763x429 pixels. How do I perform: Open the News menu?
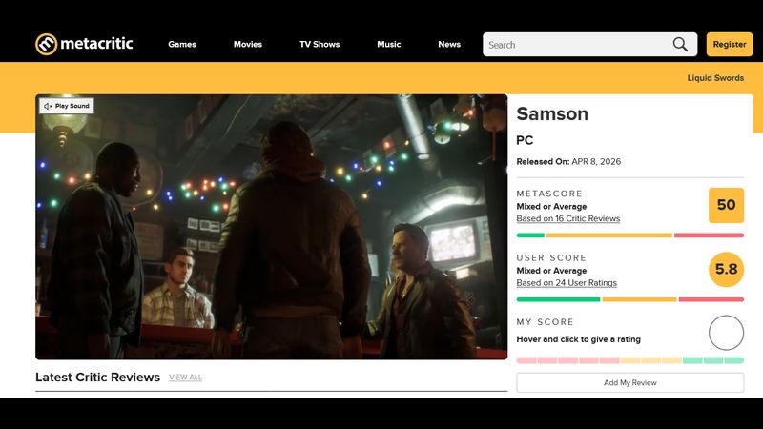(x=449, y=44)
